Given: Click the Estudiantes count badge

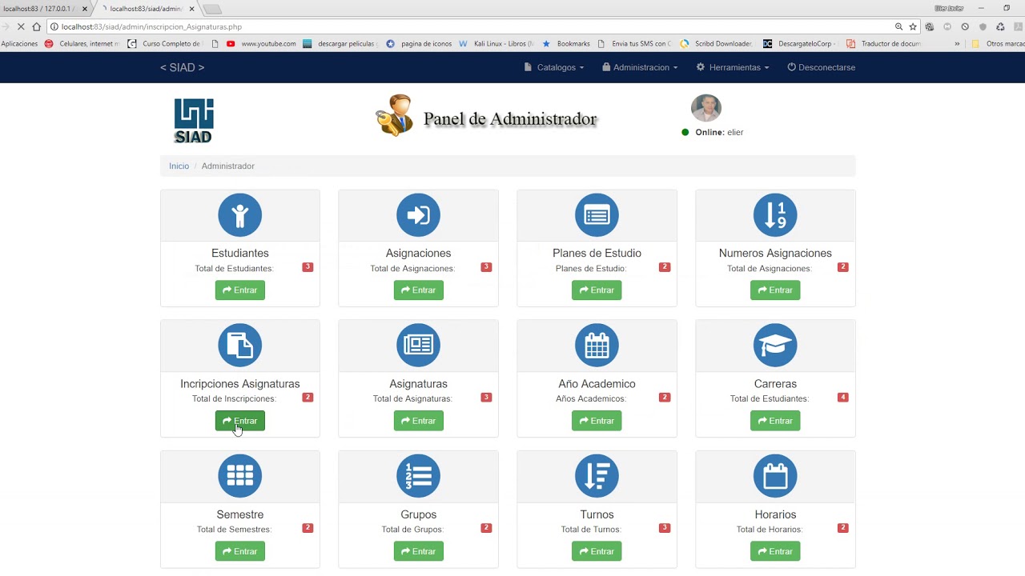Looking at the screenshot, I should point(307,267).
